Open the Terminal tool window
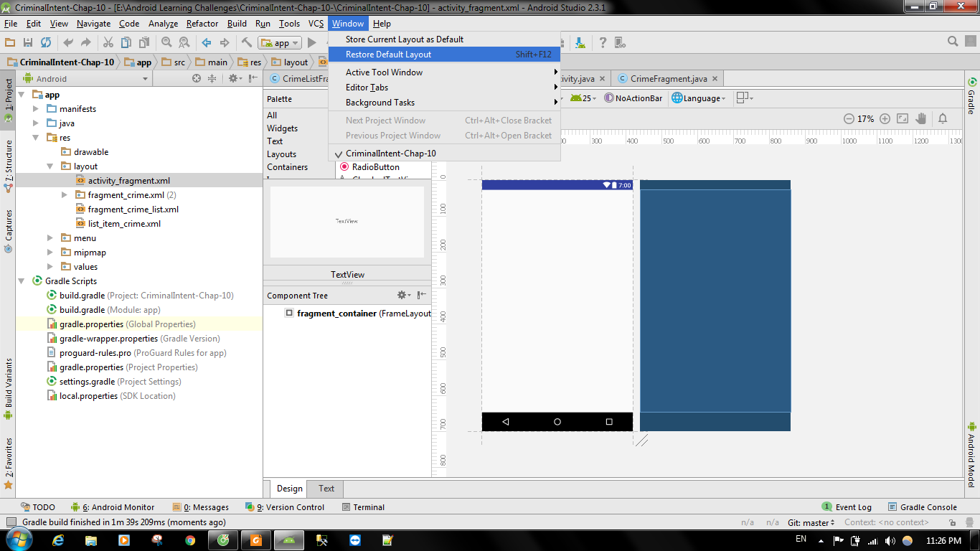This screenshot has width=980, height=551. click(x=363, y=507)
